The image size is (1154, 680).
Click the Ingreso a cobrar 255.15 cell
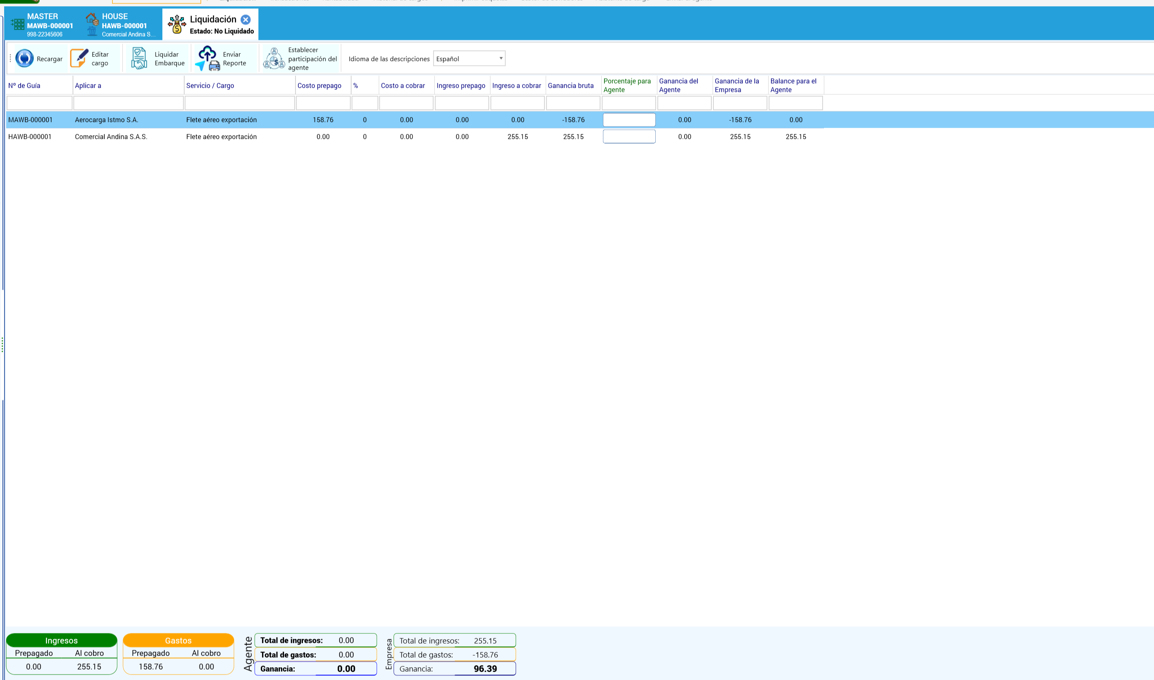pyautogui.click(x=518, y=137)
